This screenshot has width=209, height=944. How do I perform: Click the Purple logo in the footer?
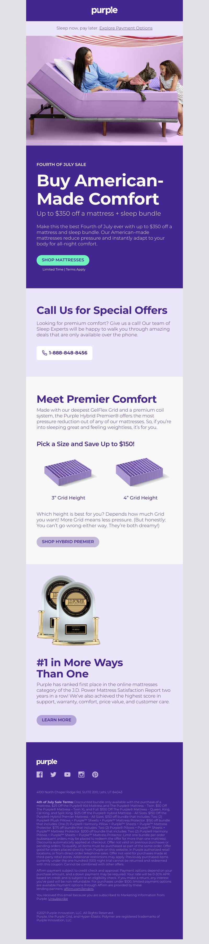coord(47,762)
